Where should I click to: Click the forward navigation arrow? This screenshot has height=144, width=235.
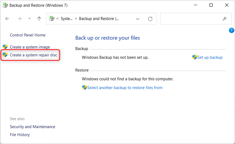click(x=20, y=19)
